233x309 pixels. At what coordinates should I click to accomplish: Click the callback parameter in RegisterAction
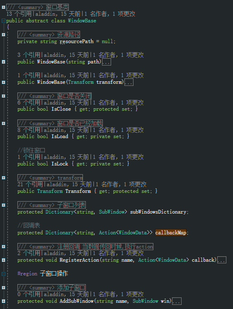pyautogui.click(x=203, y=260)
